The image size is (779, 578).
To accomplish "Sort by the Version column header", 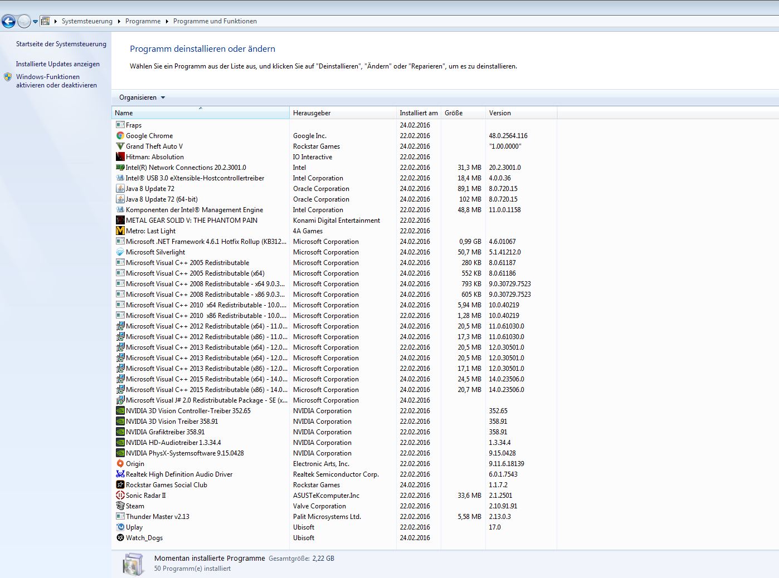I will (521, 112).
